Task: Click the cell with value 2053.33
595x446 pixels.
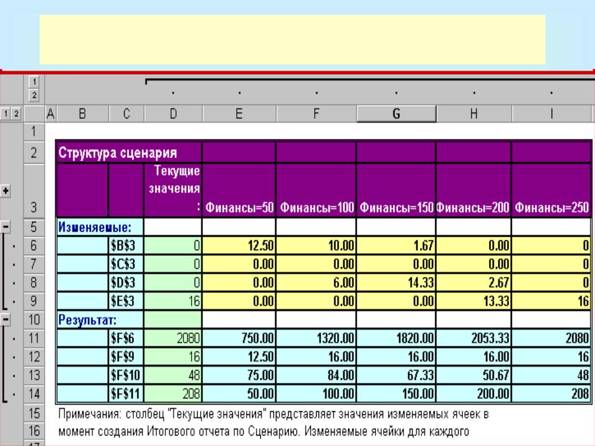Action: [x=474, y=338]
